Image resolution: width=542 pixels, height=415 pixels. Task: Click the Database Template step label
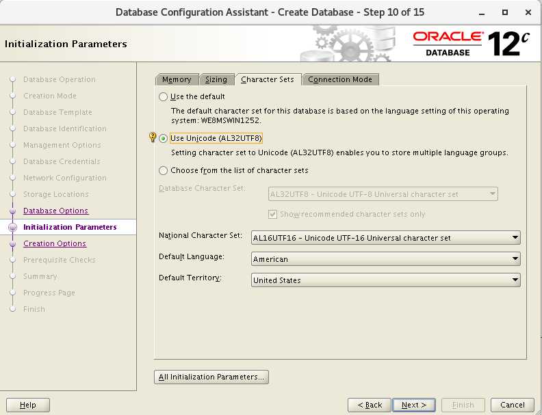pos(57,112)
